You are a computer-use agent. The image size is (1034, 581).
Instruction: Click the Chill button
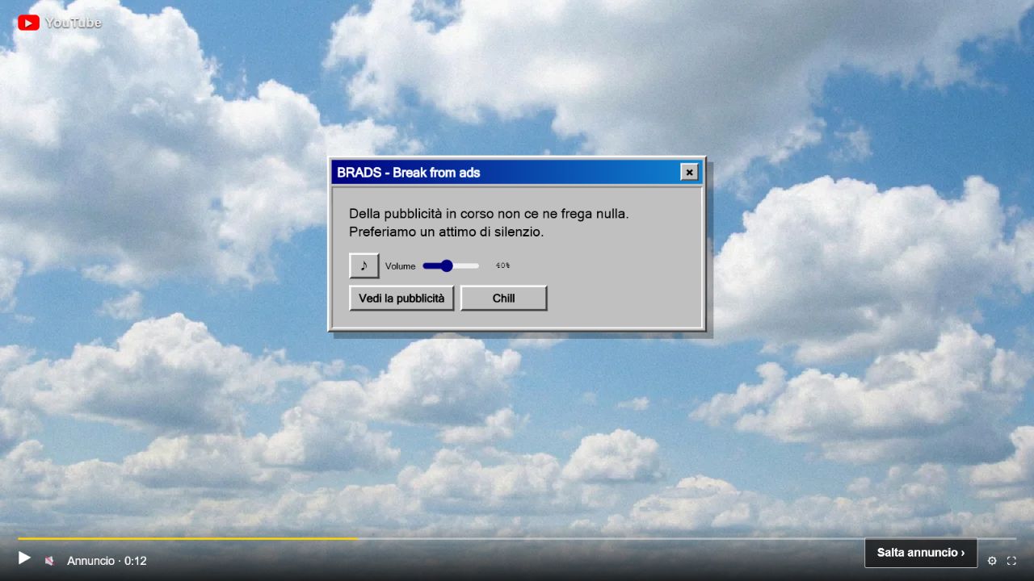(504, 298)
